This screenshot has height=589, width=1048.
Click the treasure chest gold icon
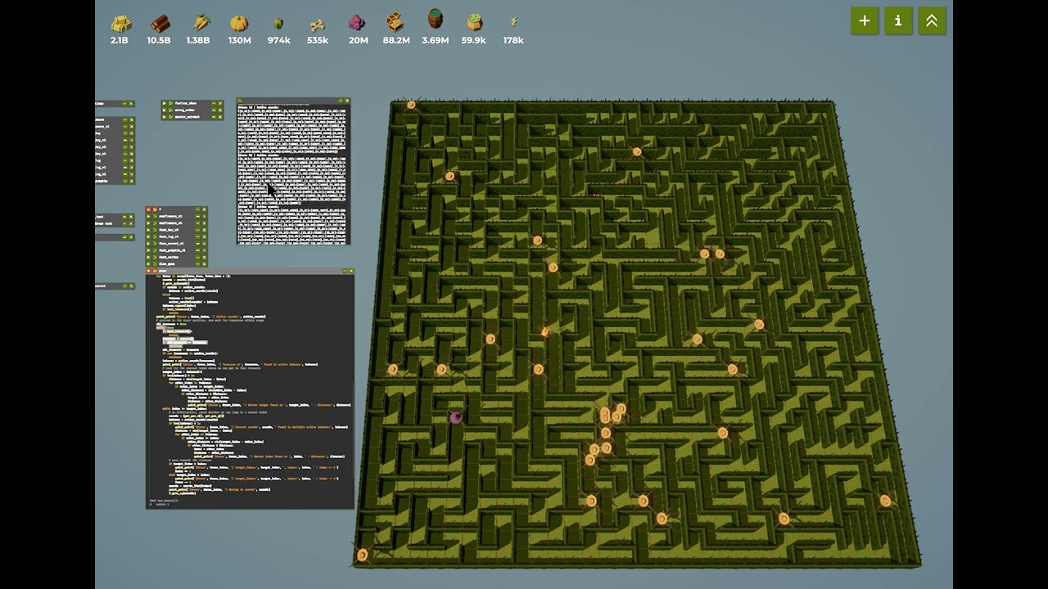point(395,22)
